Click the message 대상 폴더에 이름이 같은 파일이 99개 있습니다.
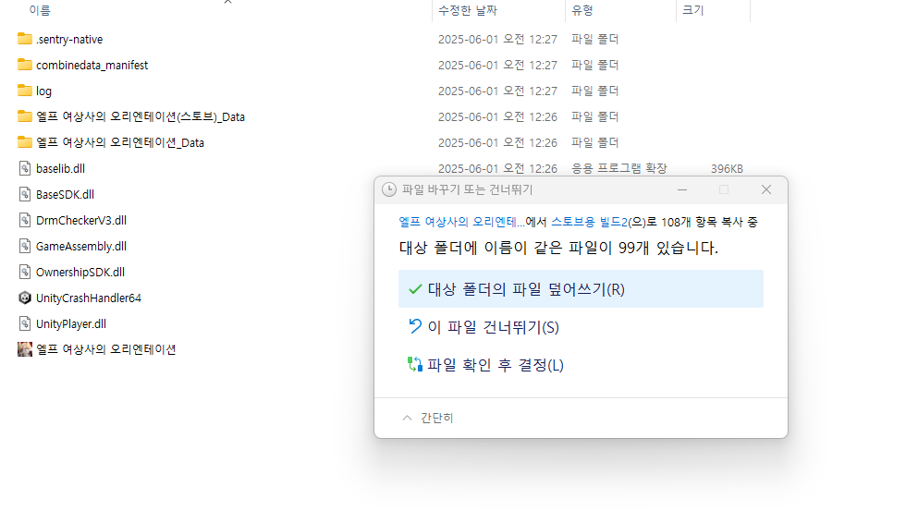This screenshot has height=511, width=906. pos(558,248)
